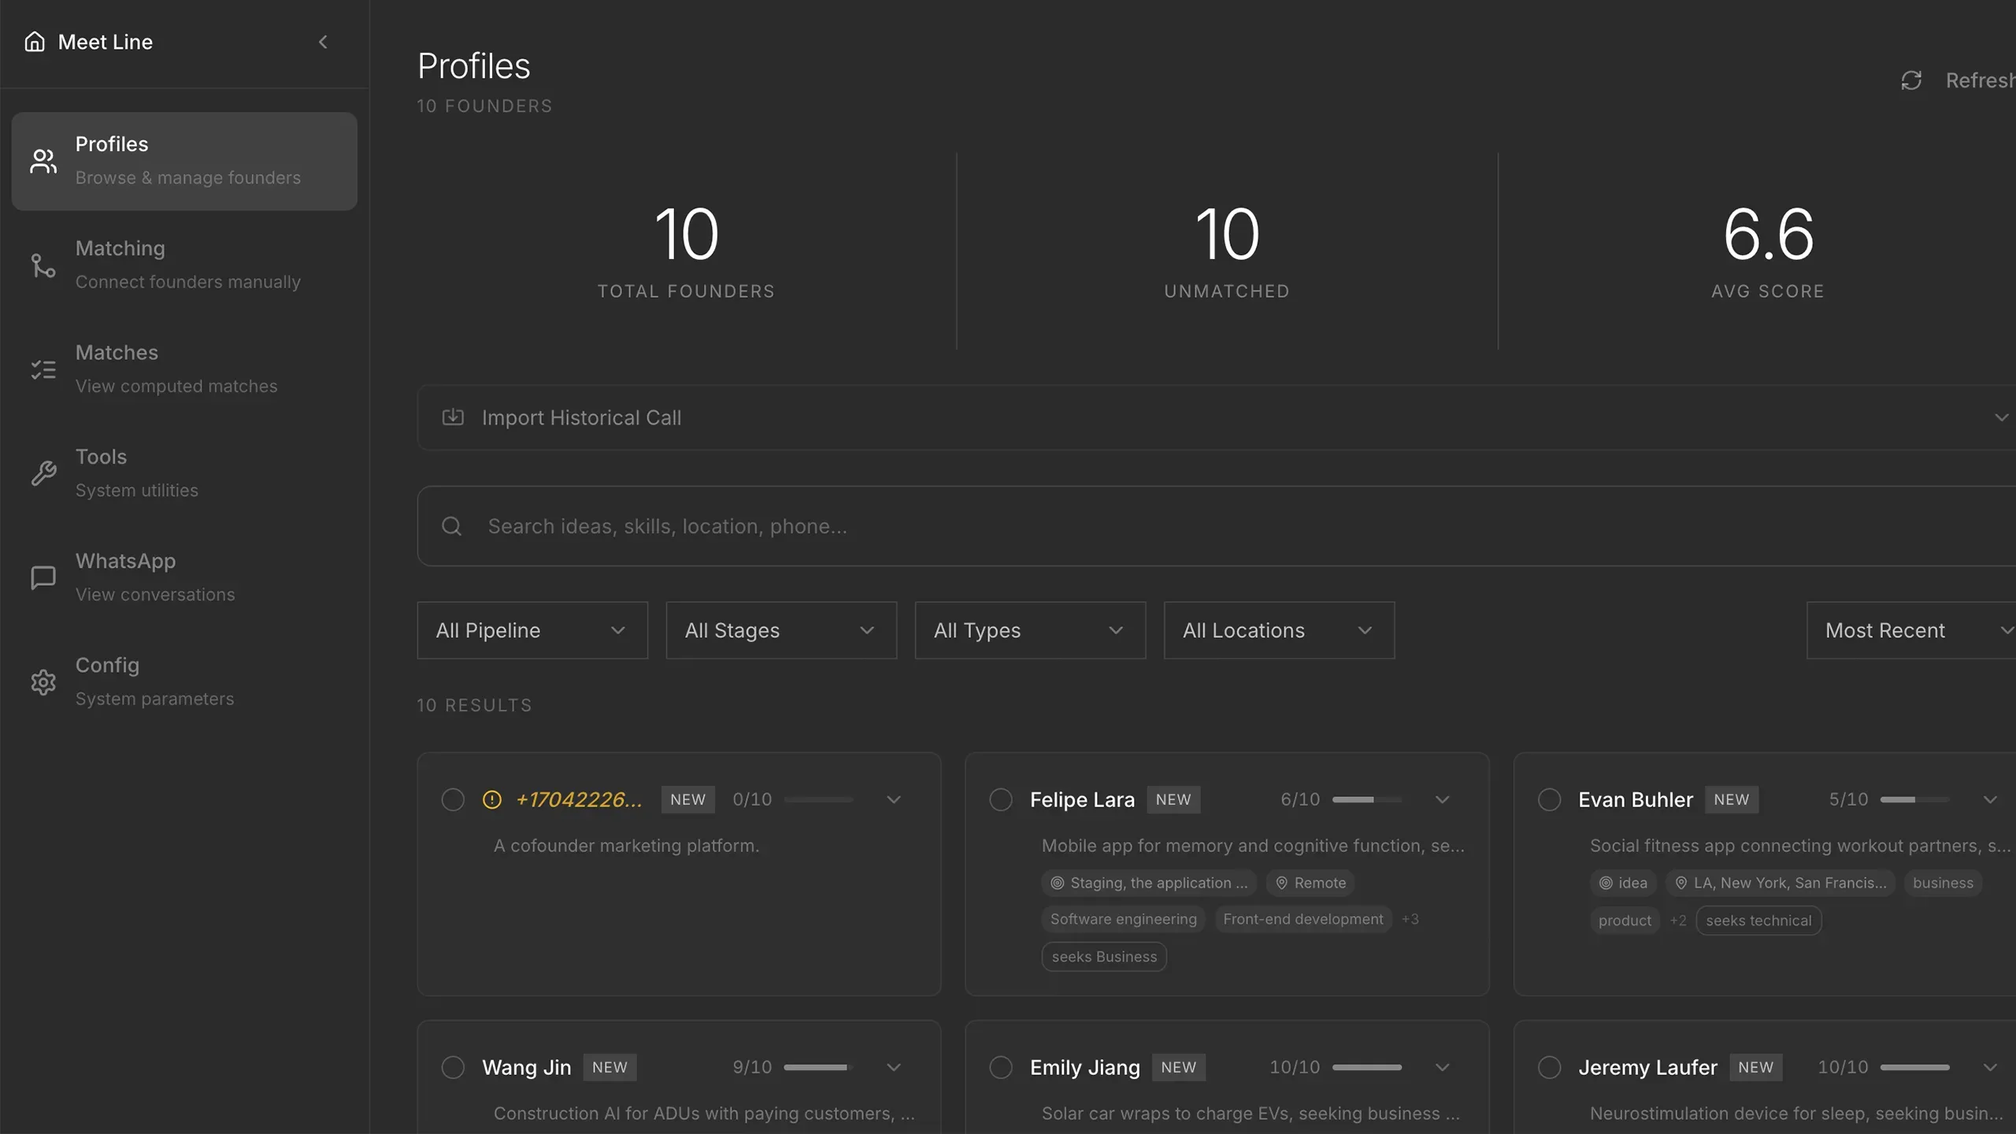Click the pin icon in LA, New York tag
The width and height of the screenshot is (2016, 1134).
coord(1681,883)
